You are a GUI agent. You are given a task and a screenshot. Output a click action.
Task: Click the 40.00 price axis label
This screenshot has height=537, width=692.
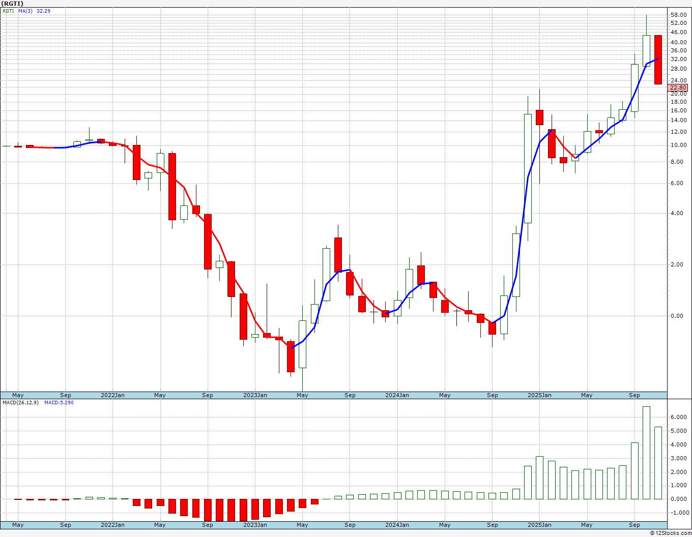[678, 42]
